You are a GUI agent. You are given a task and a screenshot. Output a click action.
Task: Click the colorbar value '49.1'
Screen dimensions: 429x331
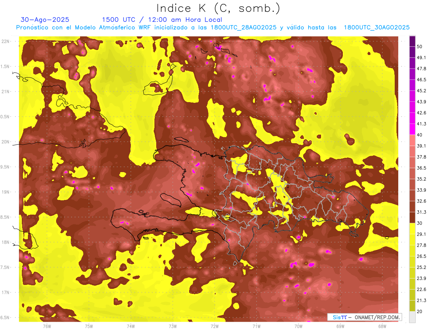tap(421, 57)
